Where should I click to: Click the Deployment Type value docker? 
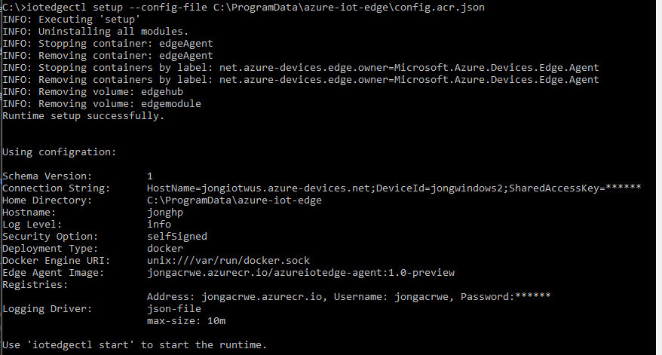point(165,248)
